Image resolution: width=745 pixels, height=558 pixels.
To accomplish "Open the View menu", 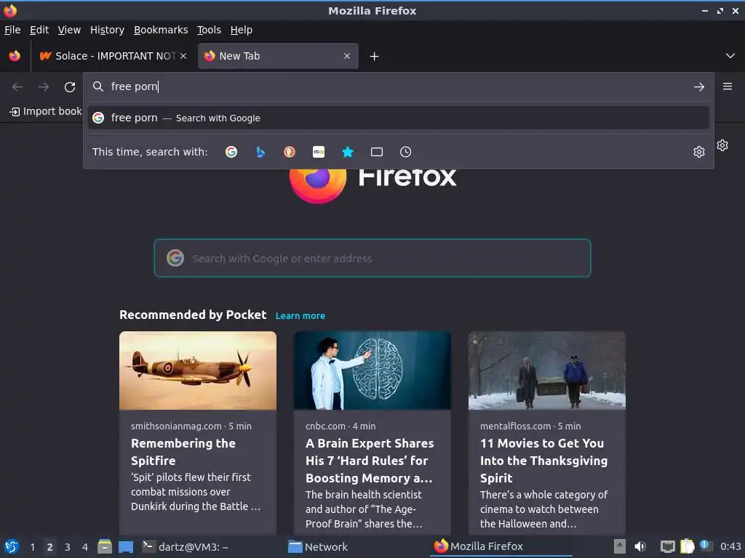I will (x=69, y=30).
